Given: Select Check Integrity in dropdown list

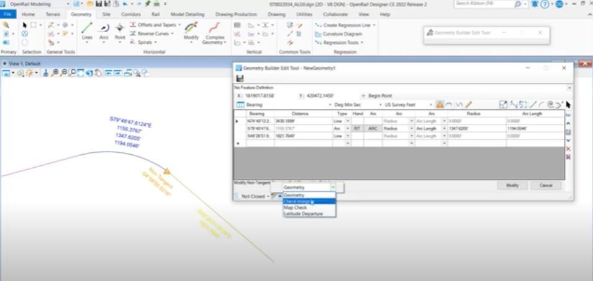Looking at the screenshot, I should pos(309,201).
